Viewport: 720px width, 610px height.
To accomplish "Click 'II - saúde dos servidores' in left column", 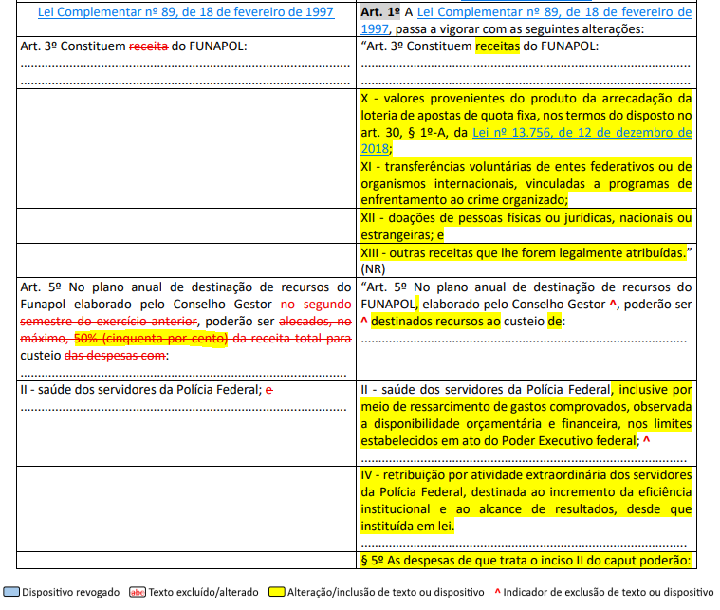I will [x=88, y=390].
